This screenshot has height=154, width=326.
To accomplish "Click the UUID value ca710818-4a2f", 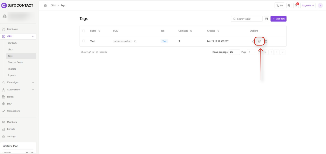I will [123, 42].
